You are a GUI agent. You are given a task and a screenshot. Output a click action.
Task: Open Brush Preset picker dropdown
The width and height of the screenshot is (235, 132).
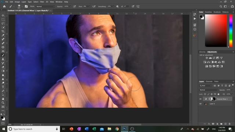22,7
